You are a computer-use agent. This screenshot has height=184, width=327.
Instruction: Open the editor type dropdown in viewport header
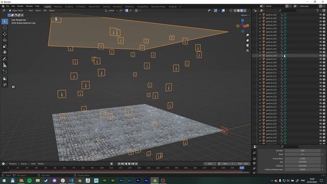coord(4,10)
